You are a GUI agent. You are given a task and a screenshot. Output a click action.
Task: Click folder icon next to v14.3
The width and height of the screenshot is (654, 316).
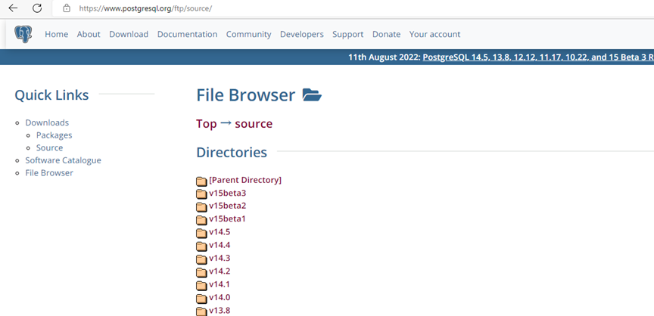click(201, 259)
